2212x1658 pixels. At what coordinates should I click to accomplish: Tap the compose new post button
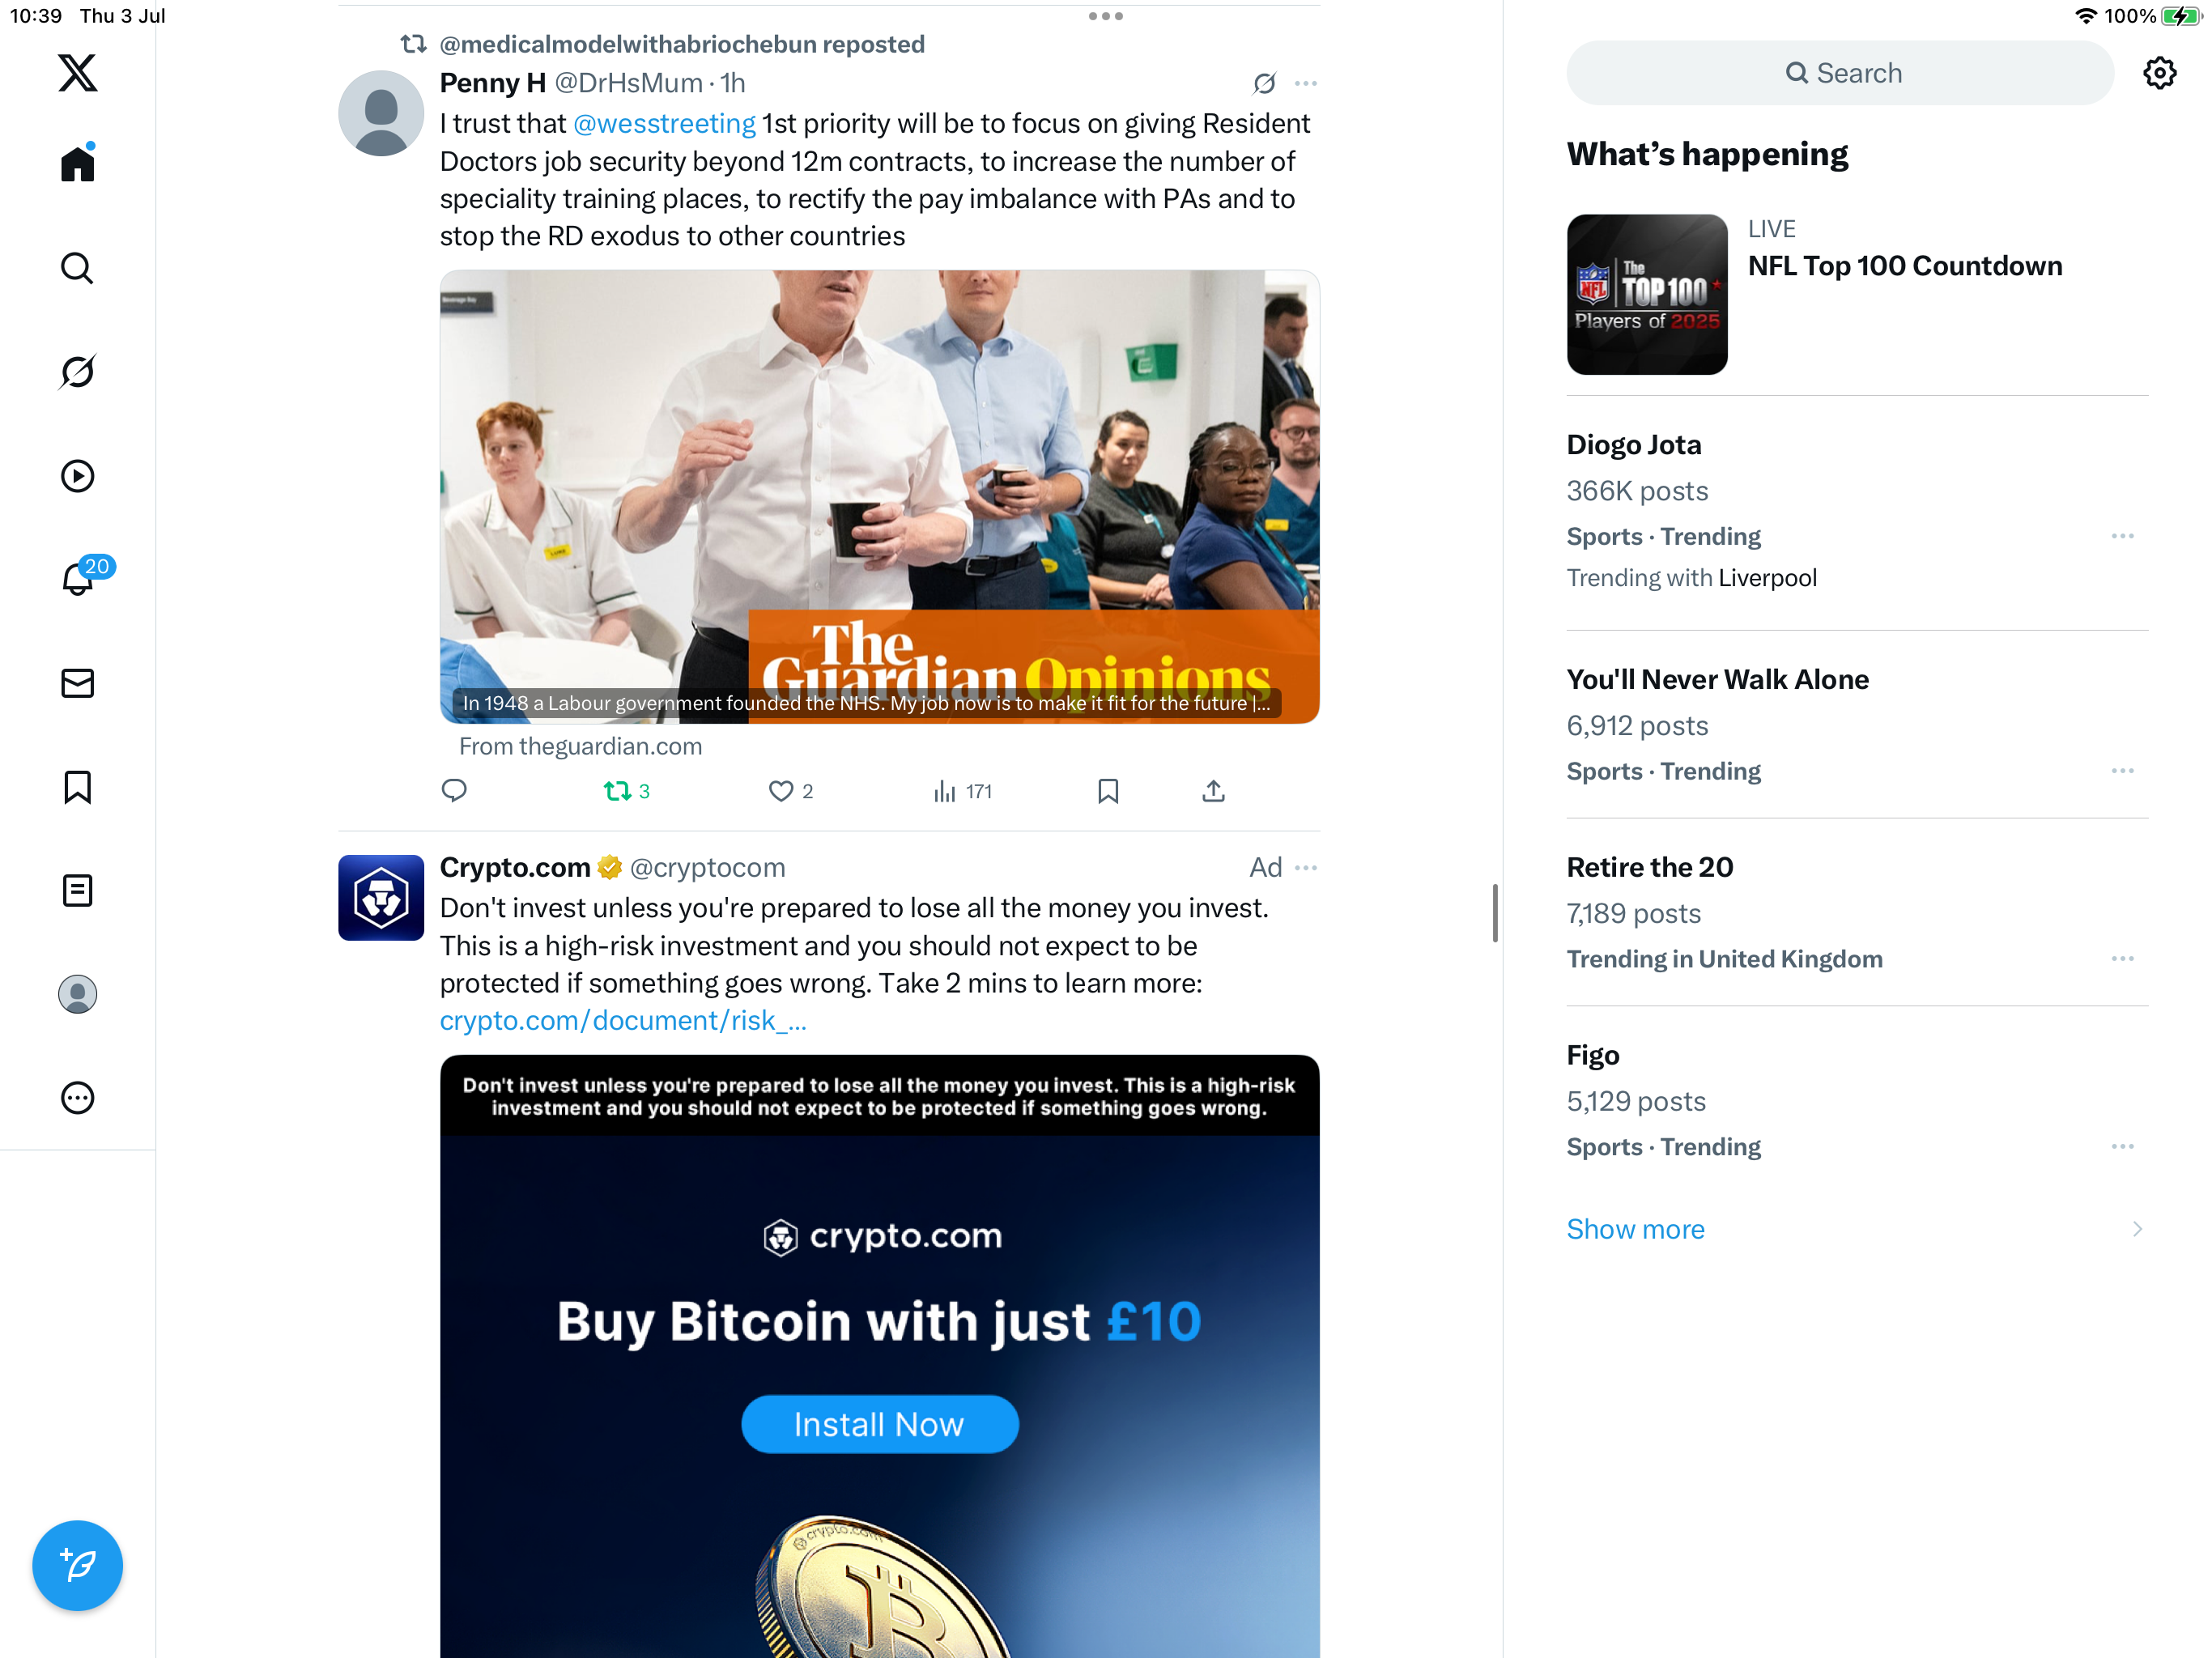tap(77, 1565)
